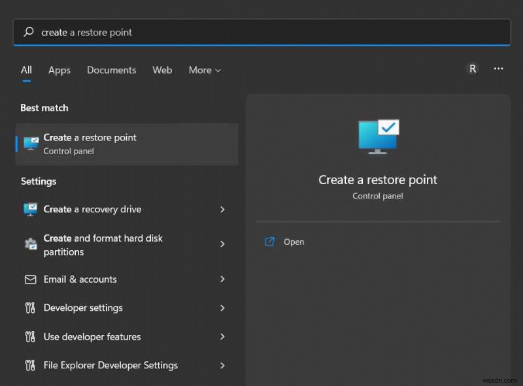Expand the Developer settings chevron
This screenshot has width=523, height=386.
click(223, 308)
